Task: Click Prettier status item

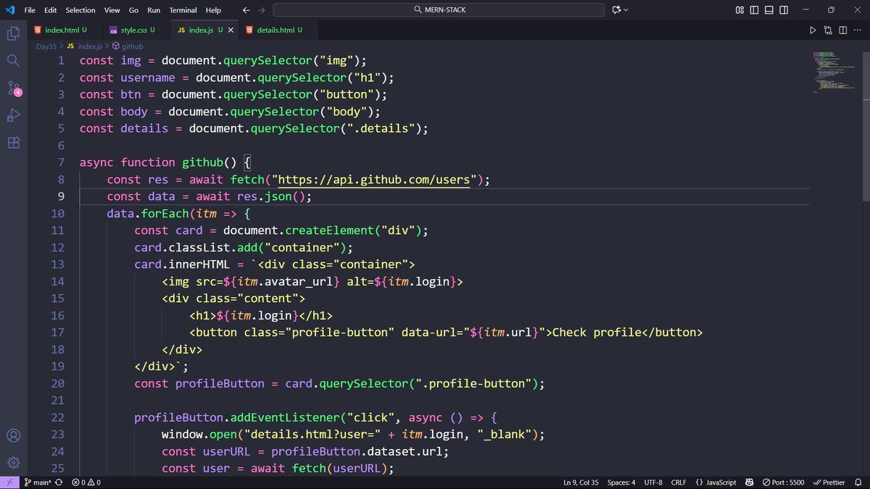Action: pyautogui.click(x=829, y=482)
